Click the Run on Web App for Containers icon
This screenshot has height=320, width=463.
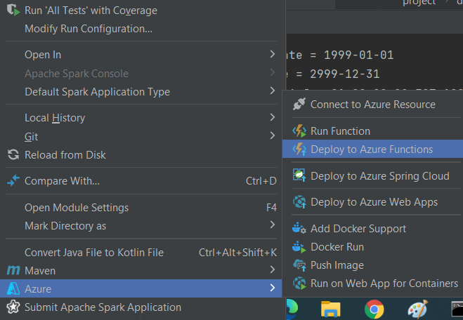point(299,283)
